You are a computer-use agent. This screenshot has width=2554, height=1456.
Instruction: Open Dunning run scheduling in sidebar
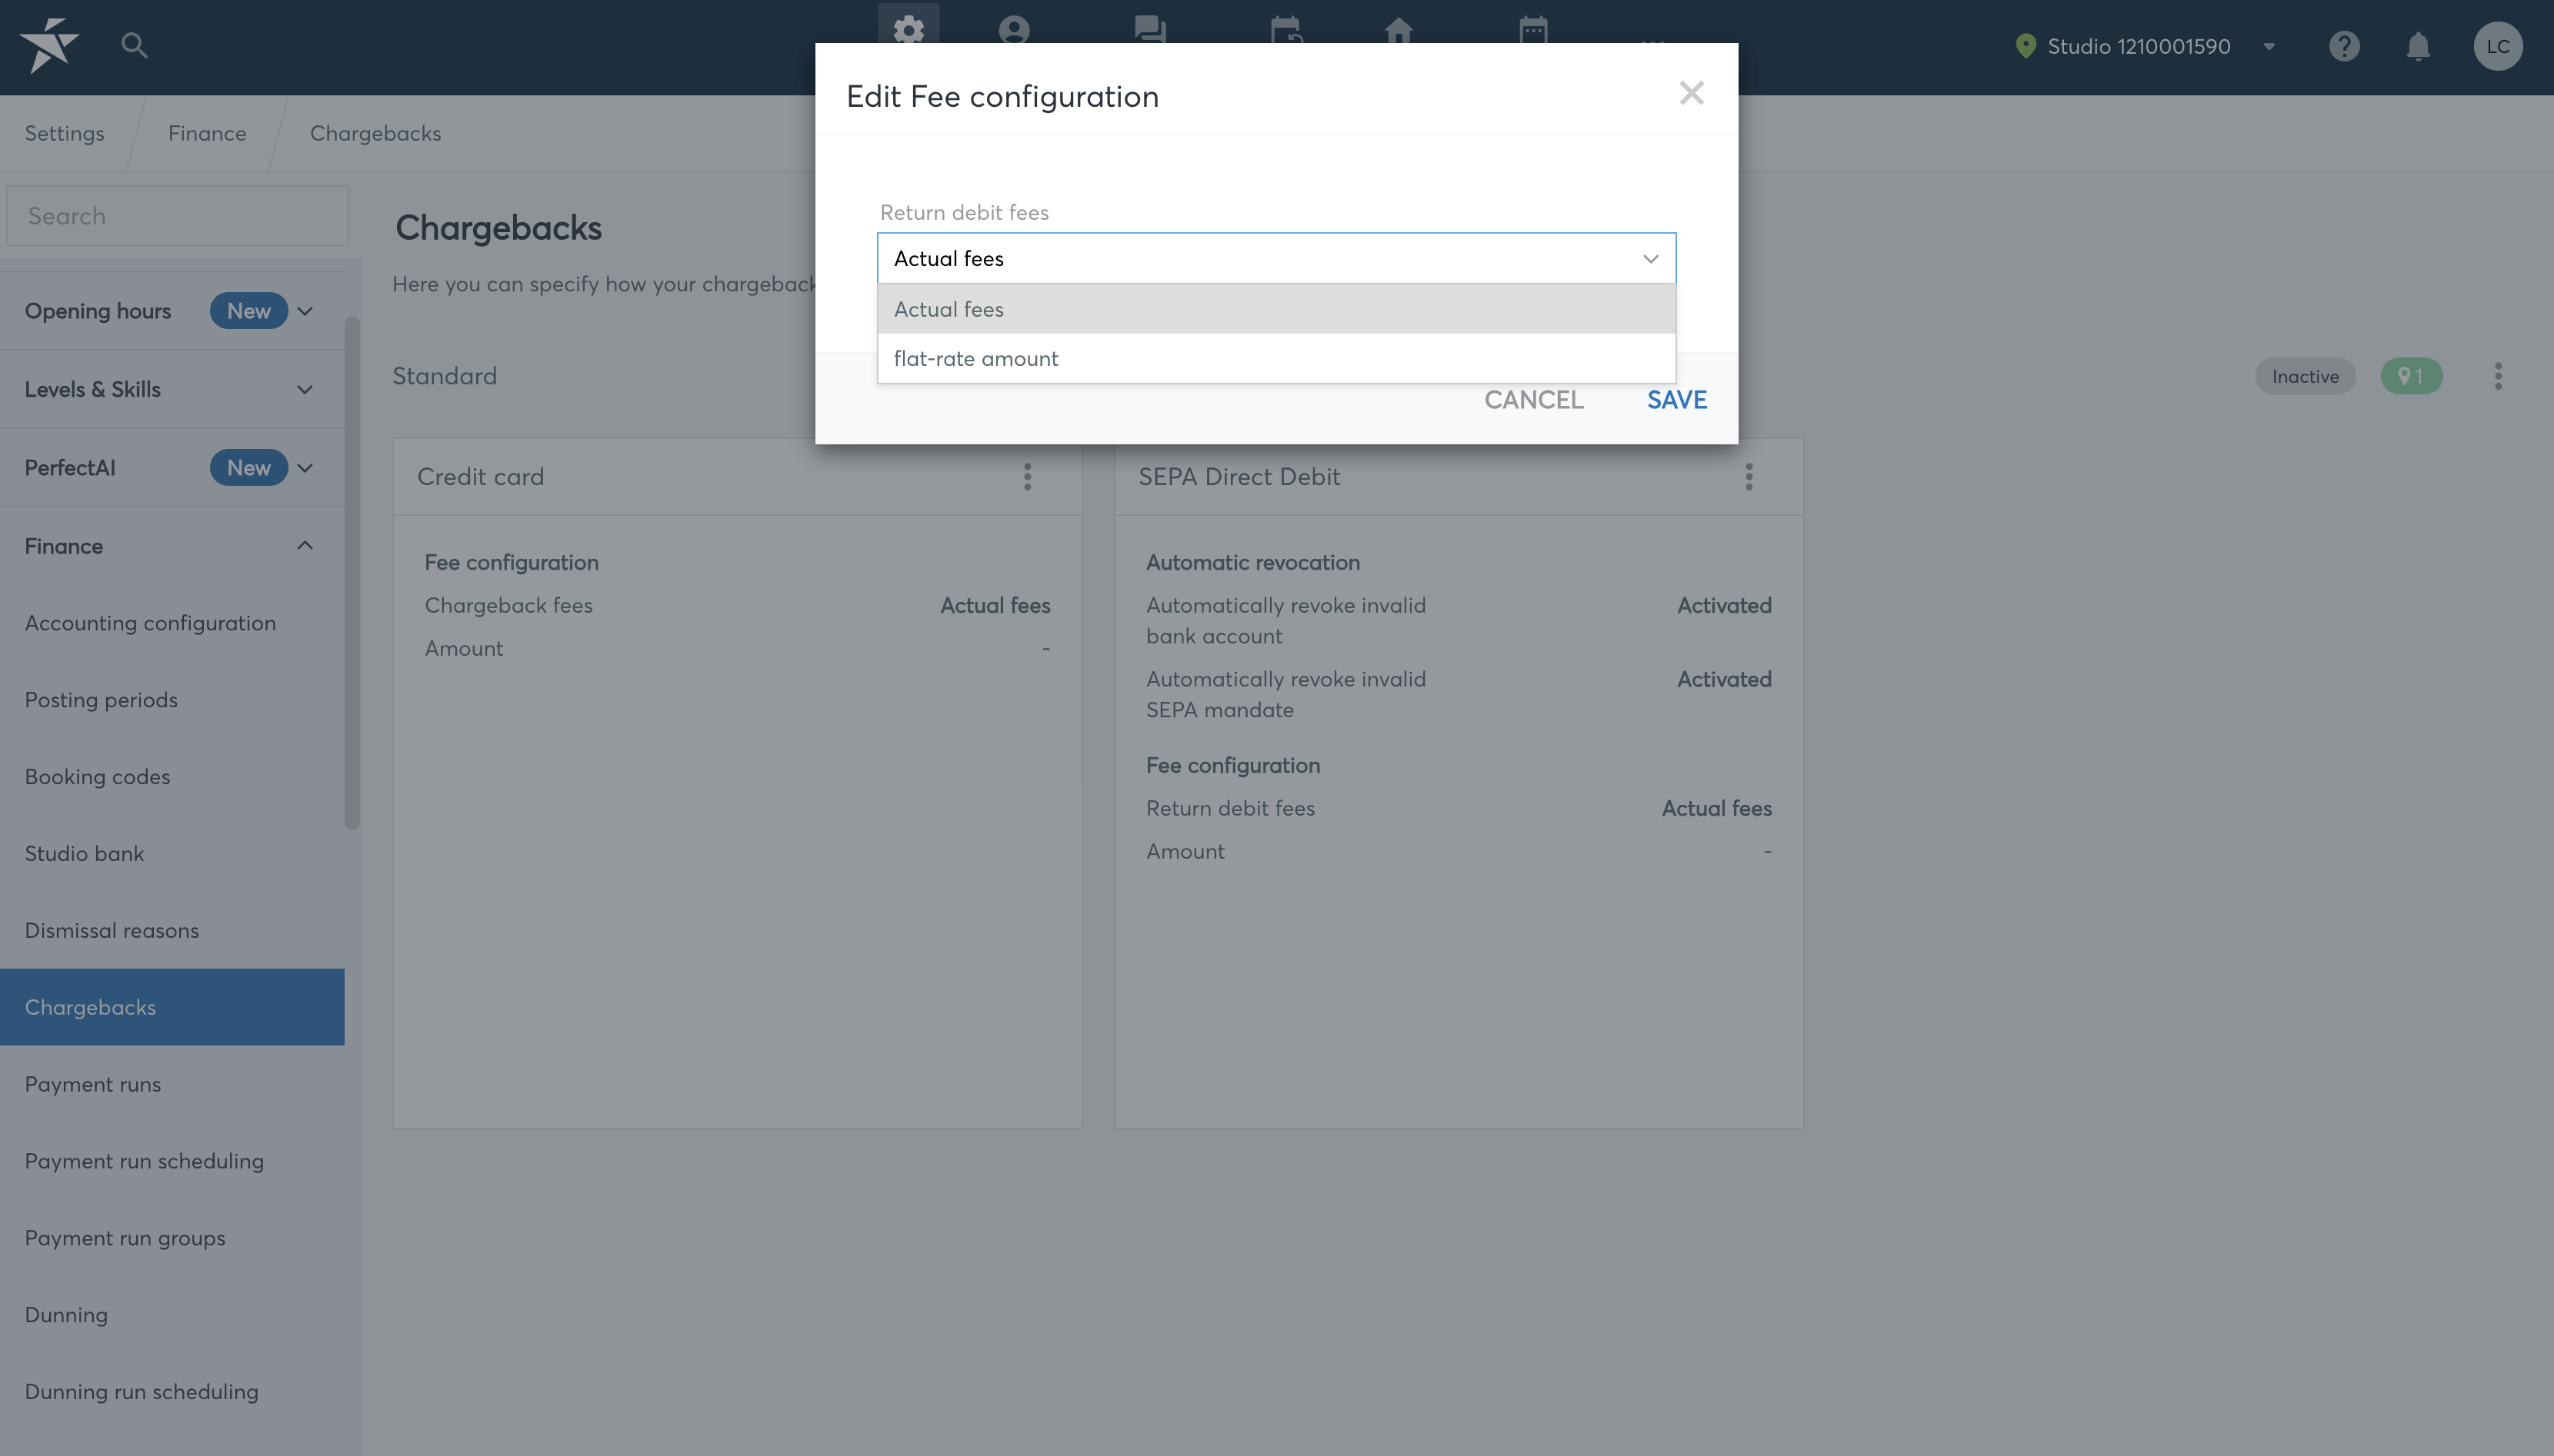click(172, 1391)
